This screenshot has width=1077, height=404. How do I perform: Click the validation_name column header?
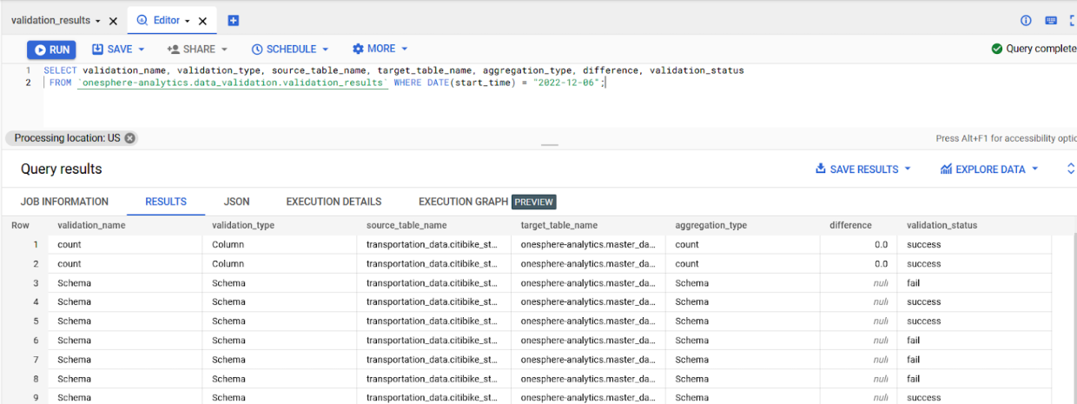[x=91, y=225]
